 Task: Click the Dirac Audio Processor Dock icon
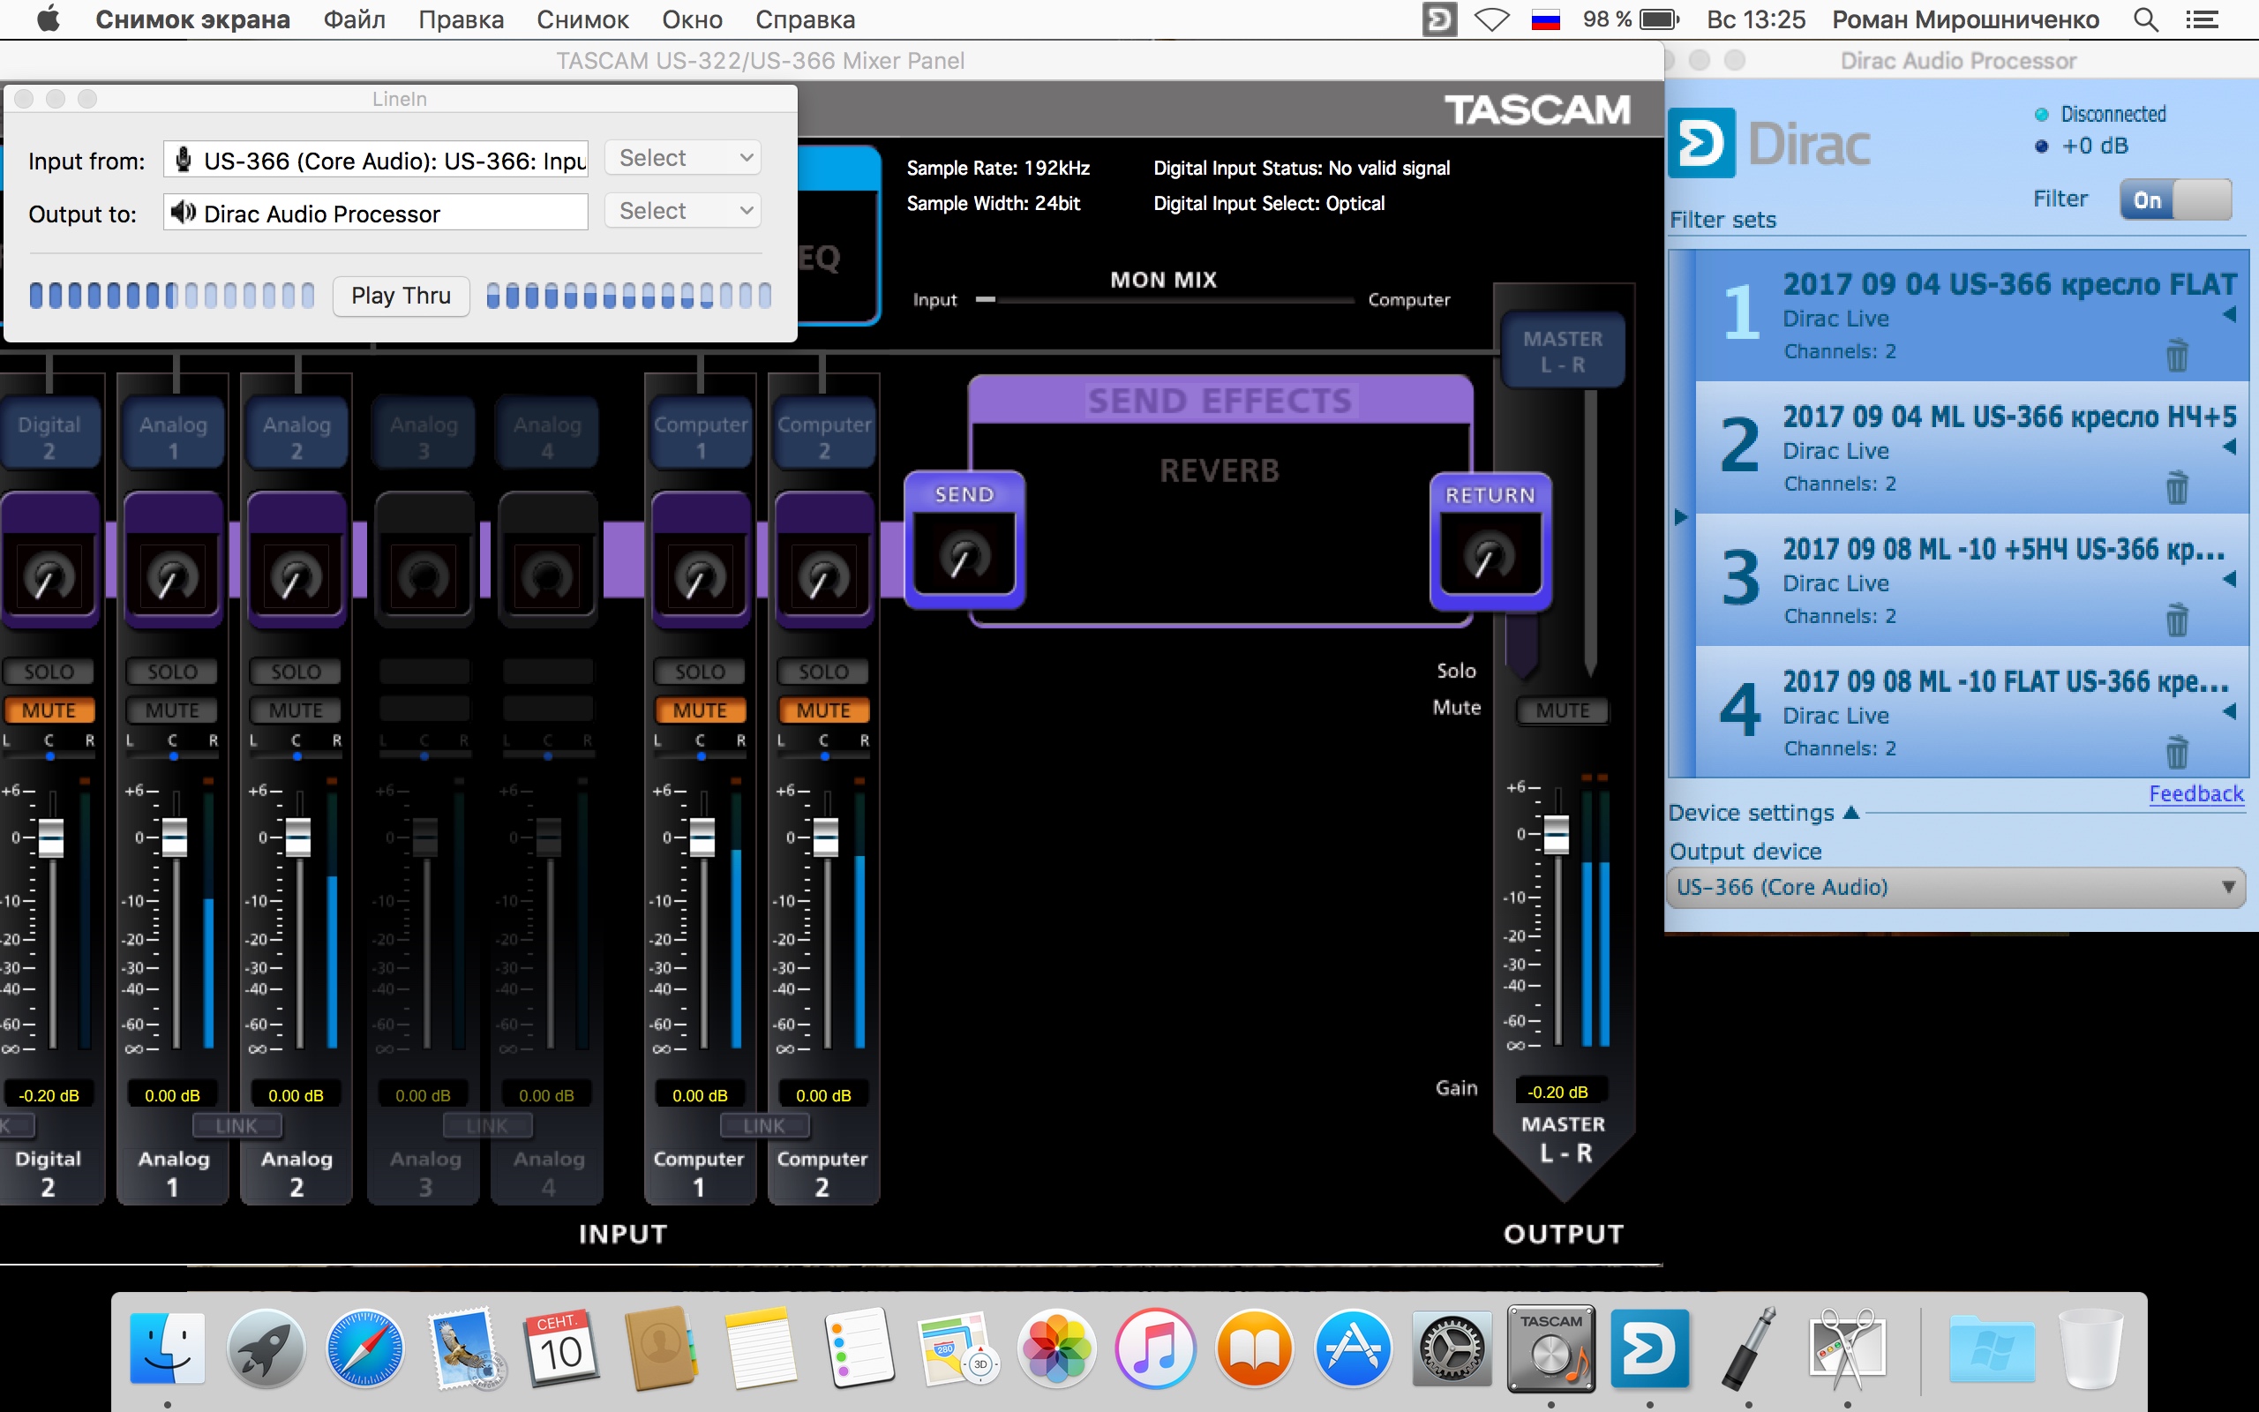click(x=1649, y=1348)
